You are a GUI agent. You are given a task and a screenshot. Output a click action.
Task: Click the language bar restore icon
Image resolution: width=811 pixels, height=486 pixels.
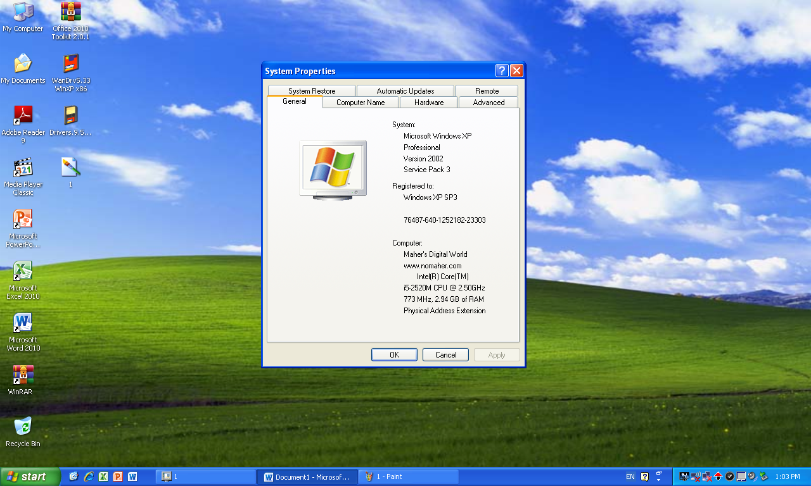pyautogui.click(x=659, y=473)
